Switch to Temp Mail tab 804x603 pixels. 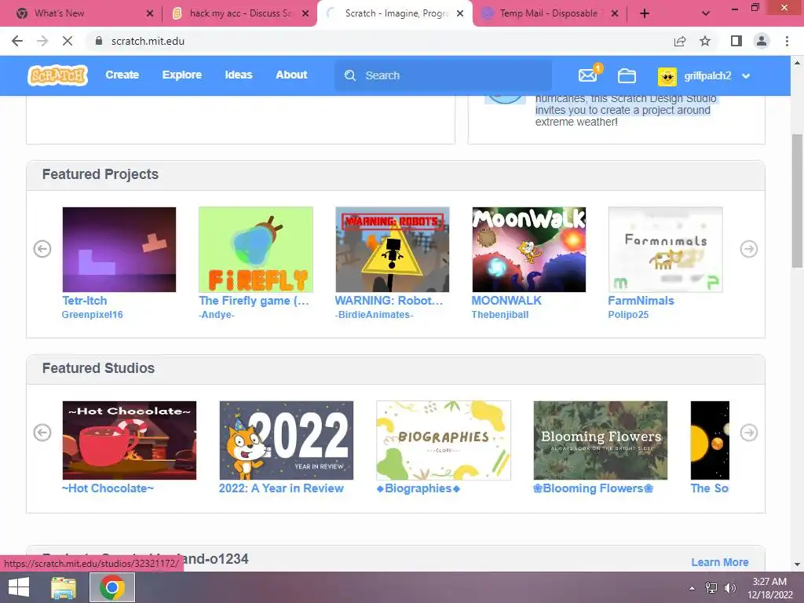(549, 13)
